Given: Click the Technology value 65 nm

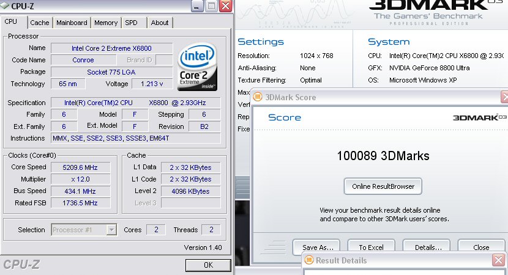Looking at the screenshot, I should [68, 84].
